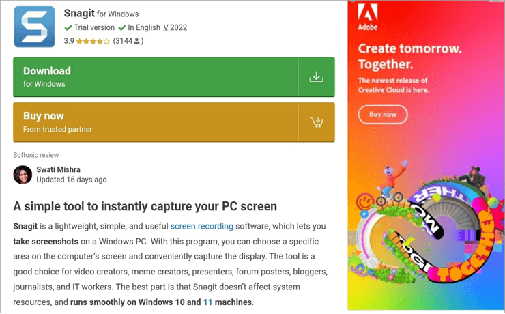Click the shopping cart icon
505x314 pixels.
(x=316, y=122)
